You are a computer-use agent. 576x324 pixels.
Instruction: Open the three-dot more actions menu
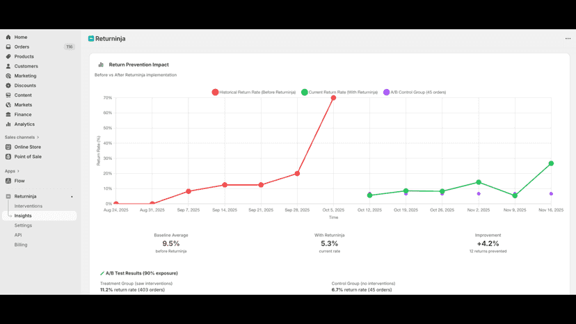[x=568, y=38]
